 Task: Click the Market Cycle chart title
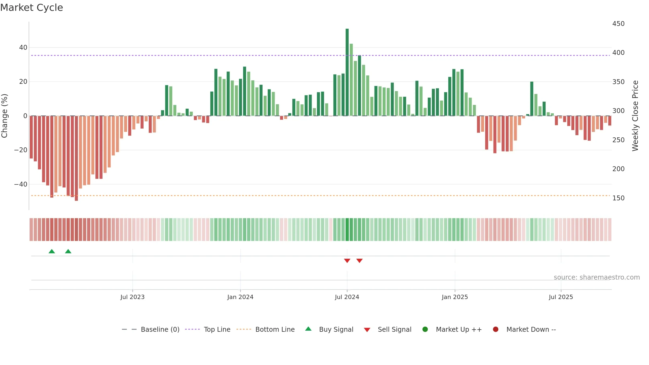[32, 8]
